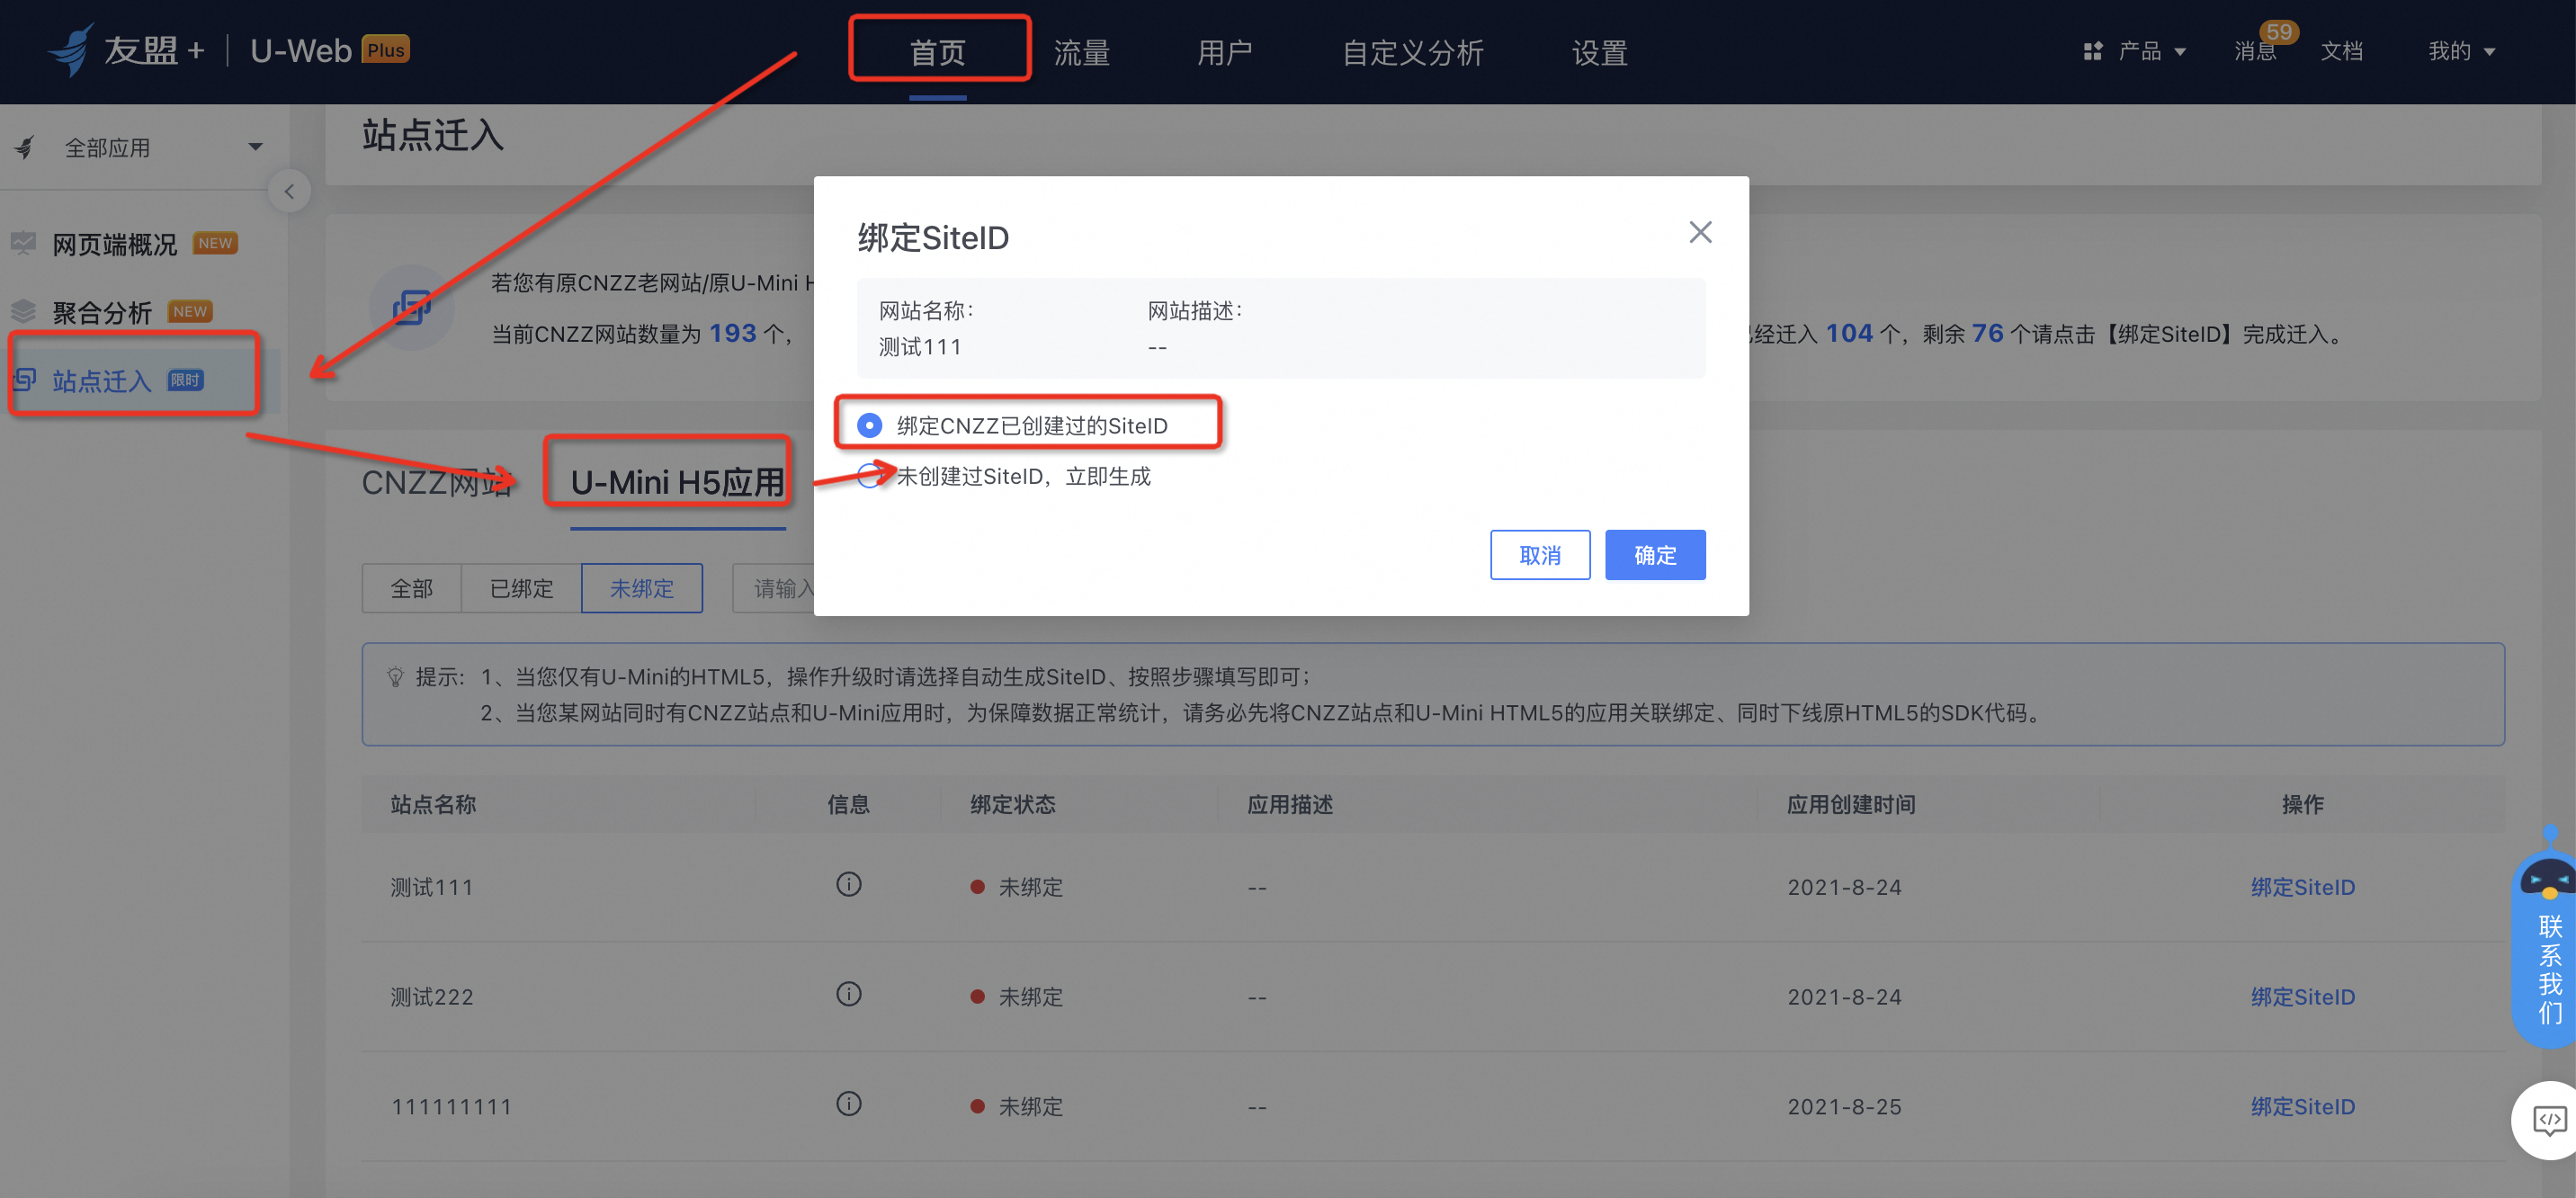Click the 聚合分析 layers icon
This screenshot has height=1198, width=2576.
[24, 311]
